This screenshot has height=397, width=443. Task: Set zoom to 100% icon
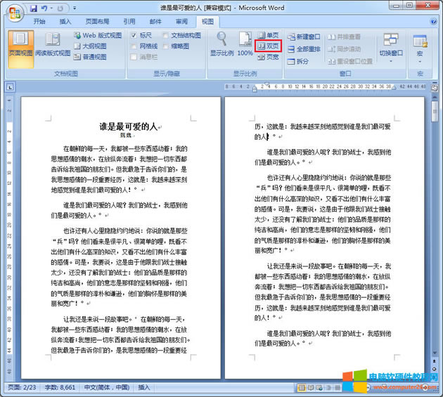245,42
